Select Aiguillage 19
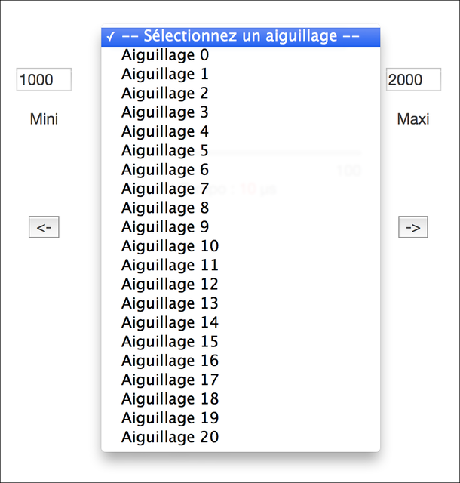This screenshot has width=460, height=483. 241,418
